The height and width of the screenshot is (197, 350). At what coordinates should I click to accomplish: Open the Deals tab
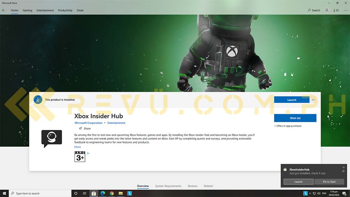coord(80,10)
